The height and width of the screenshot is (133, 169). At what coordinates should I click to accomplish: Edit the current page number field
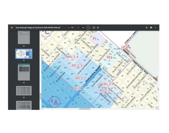click(x=69, y=28)
